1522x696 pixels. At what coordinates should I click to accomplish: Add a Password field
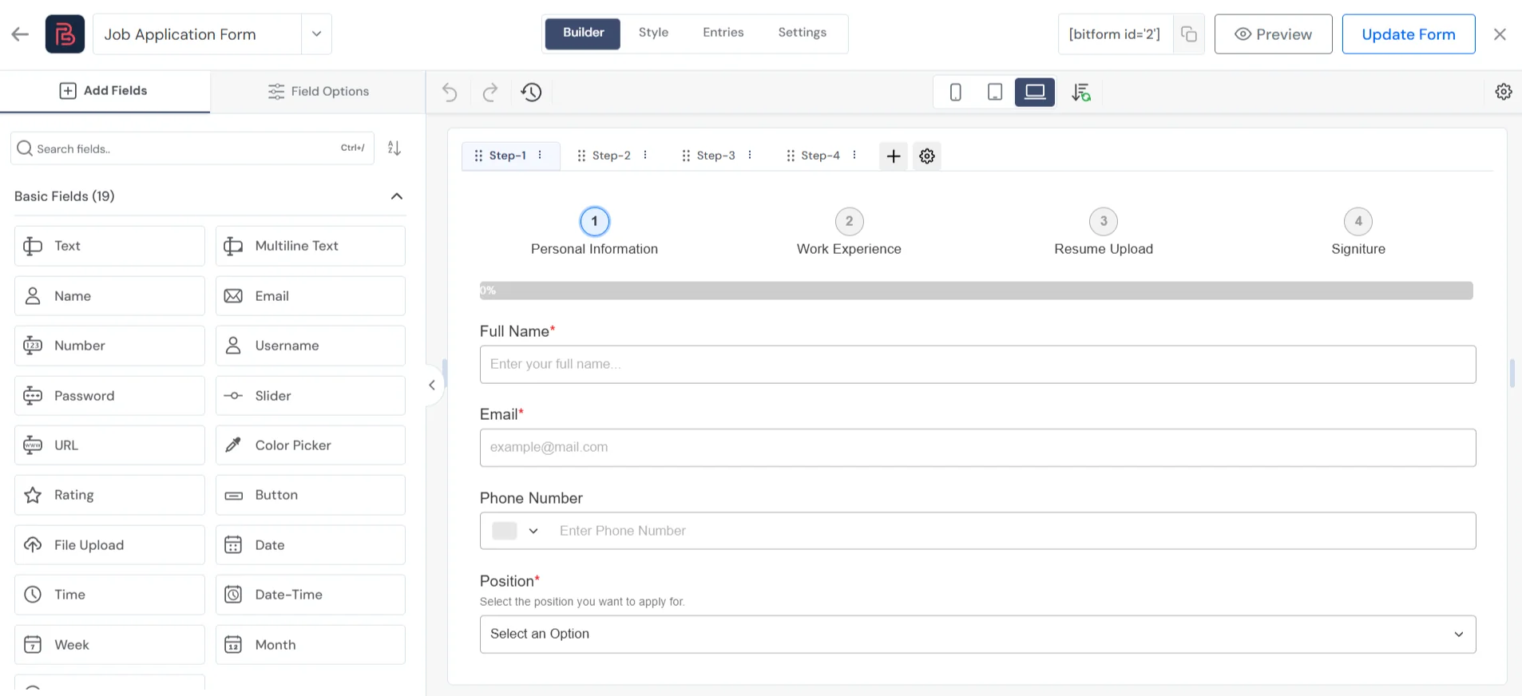(x=109, y=396)
